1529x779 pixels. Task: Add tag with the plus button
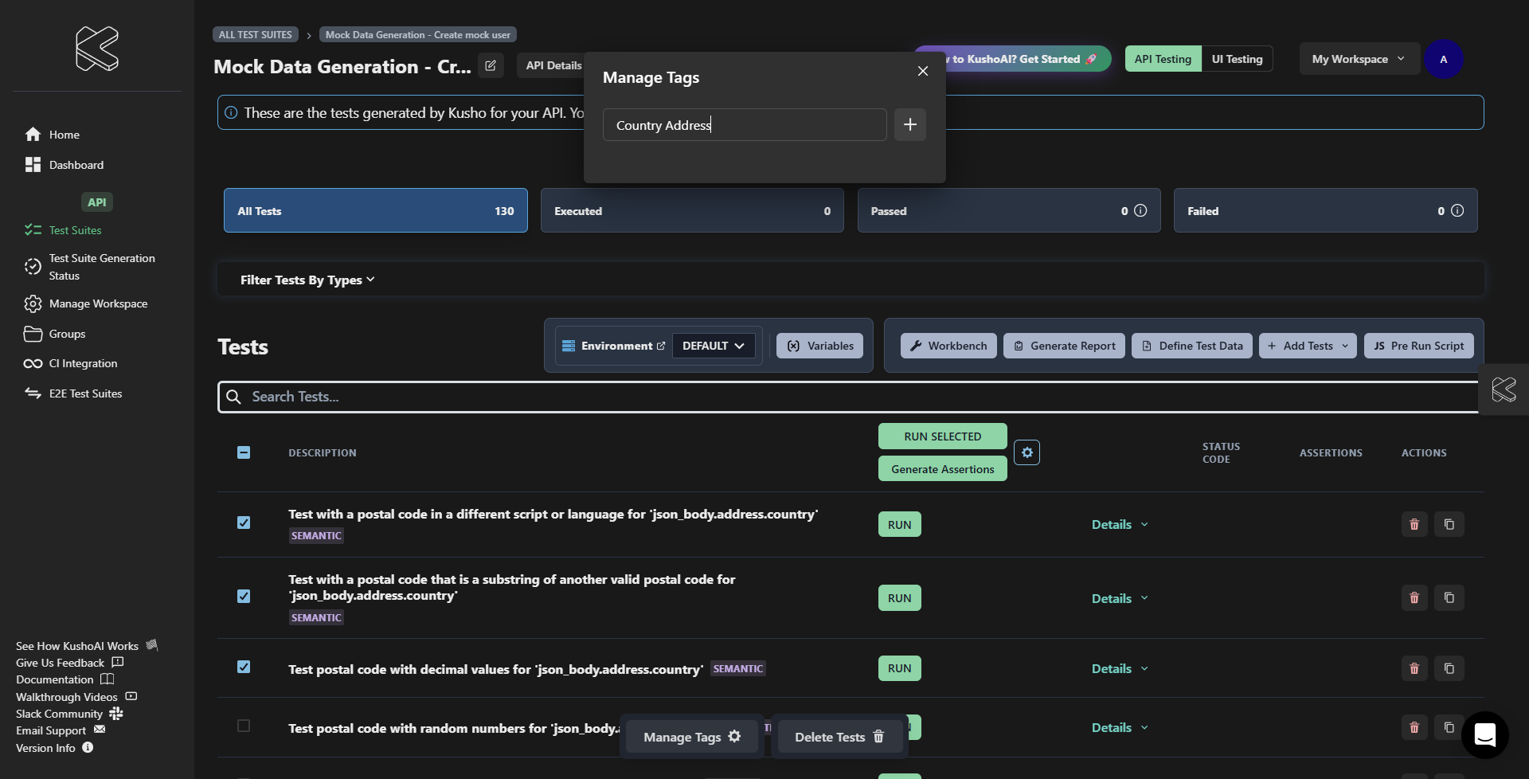[910, 125]
